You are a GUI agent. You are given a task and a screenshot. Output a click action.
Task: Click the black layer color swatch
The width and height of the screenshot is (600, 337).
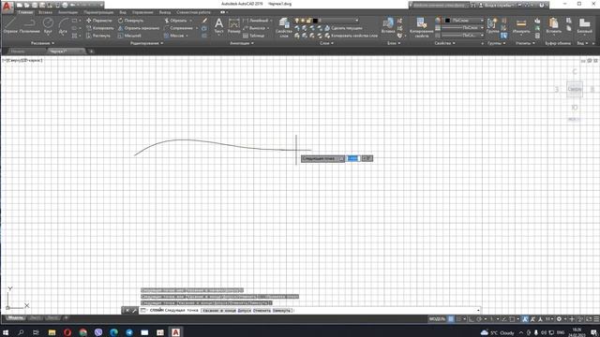click(x=315, y=21)
